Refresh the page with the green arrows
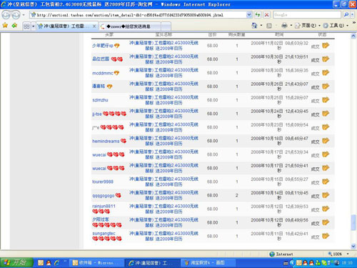 click(x=258, y=15)
